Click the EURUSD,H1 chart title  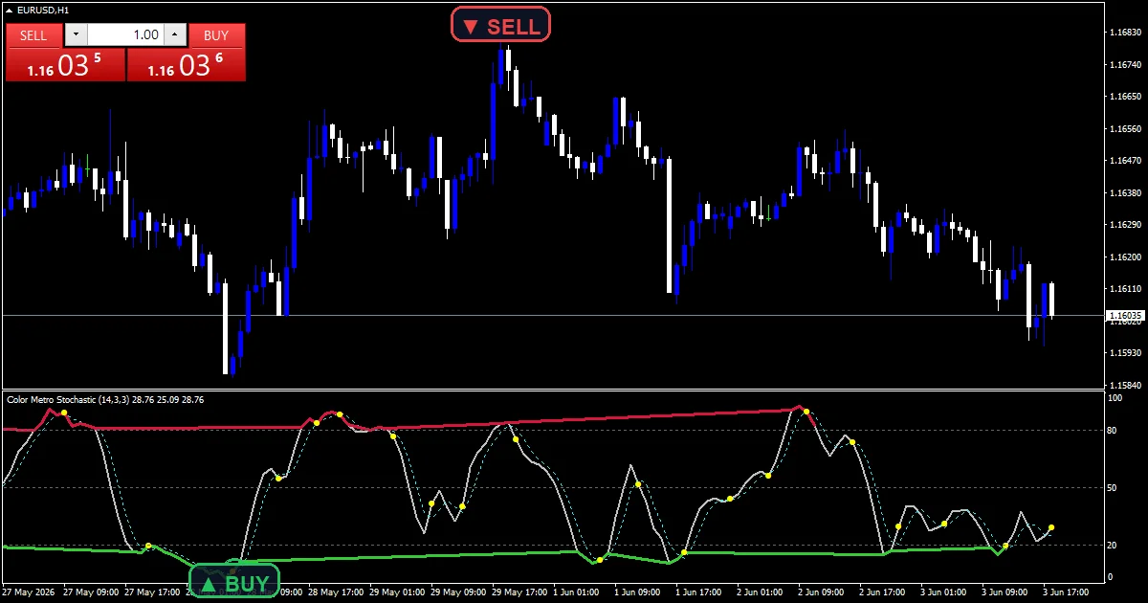[x=43, y=10]
